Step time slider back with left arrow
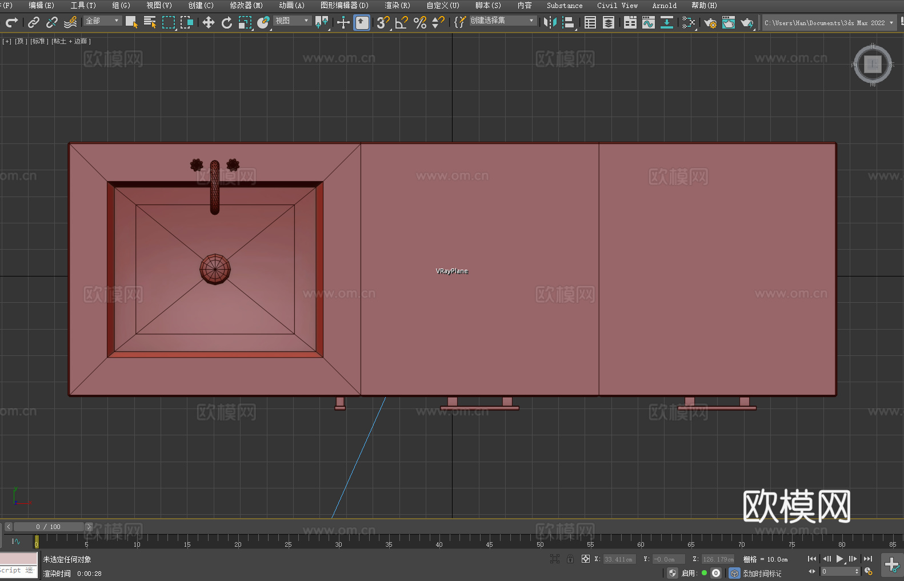Viewport: 904px width, 581px height. pyautogui.click(x=9, y=527)
